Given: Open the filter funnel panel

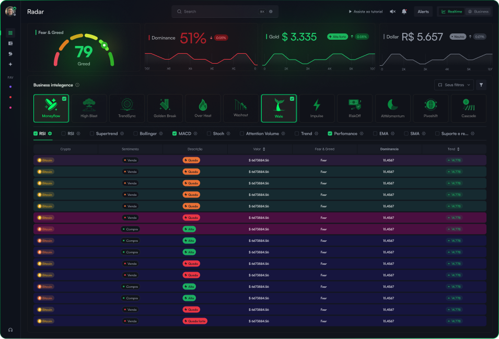Looking at the screenshot, I should pyautogui.click(x=481, y=85).
